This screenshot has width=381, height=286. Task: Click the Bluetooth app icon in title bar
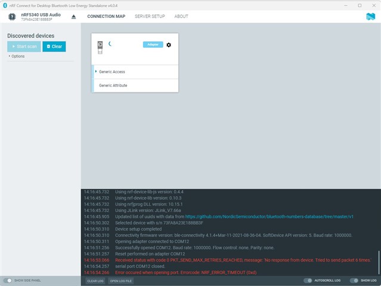[5, 5]
